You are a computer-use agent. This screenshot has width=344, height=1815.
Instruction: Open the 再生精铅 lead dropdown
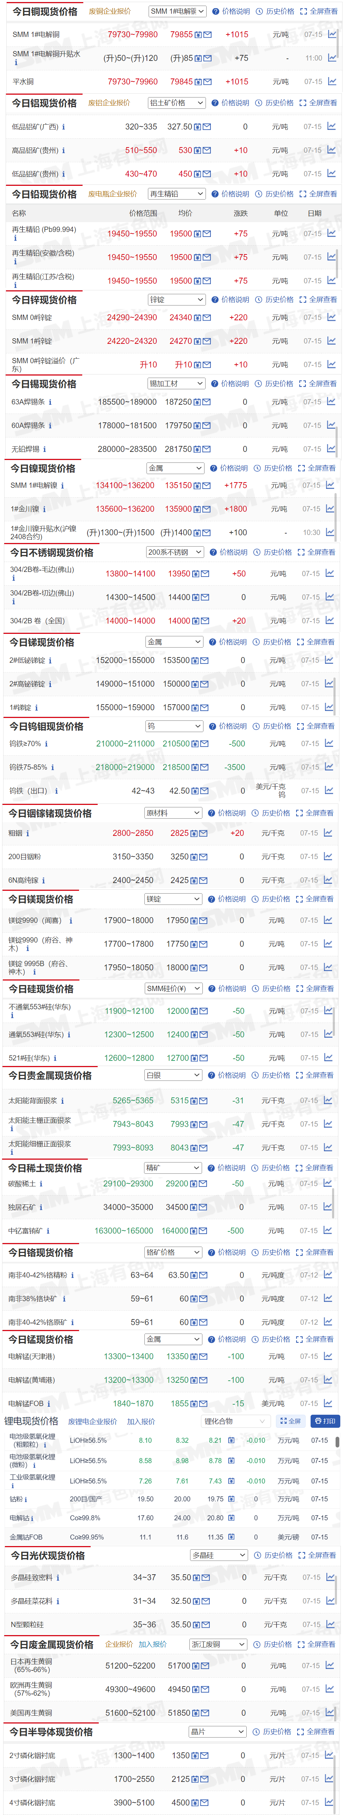(x=177, y=194)
